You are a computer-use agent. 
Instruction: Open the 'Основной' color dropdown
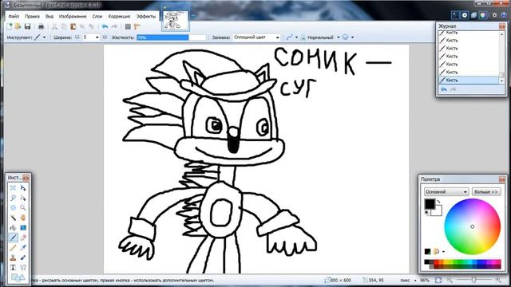[x=446, y=191]
